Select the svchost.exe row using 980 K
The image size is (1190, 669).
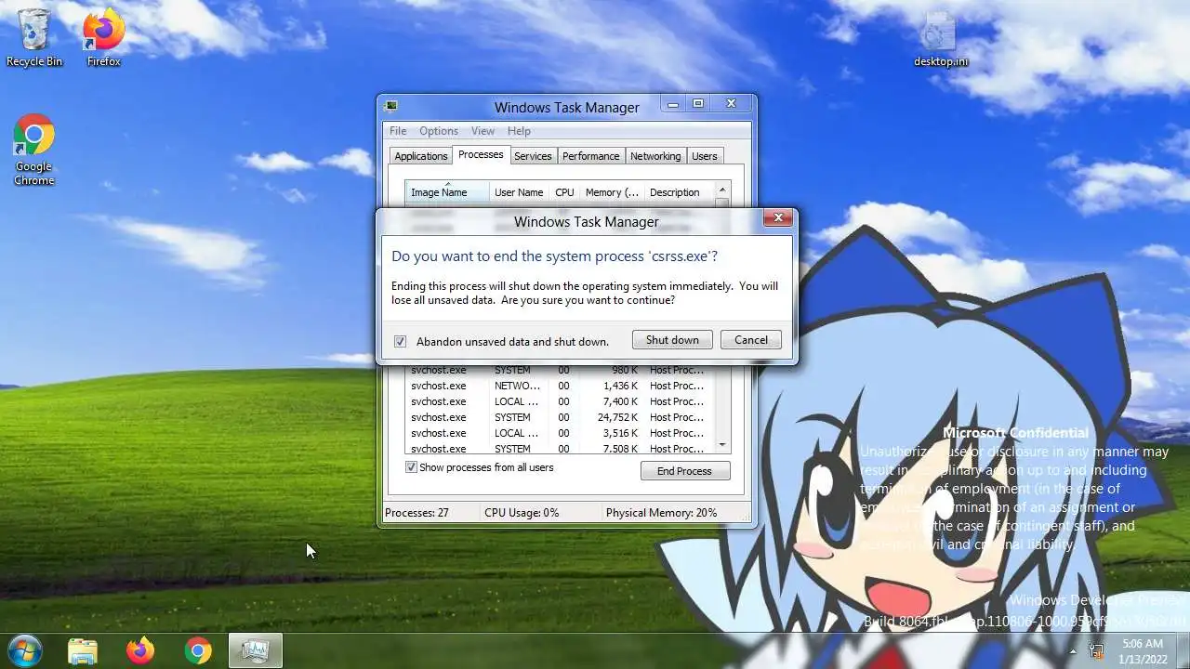coord(559,370)
